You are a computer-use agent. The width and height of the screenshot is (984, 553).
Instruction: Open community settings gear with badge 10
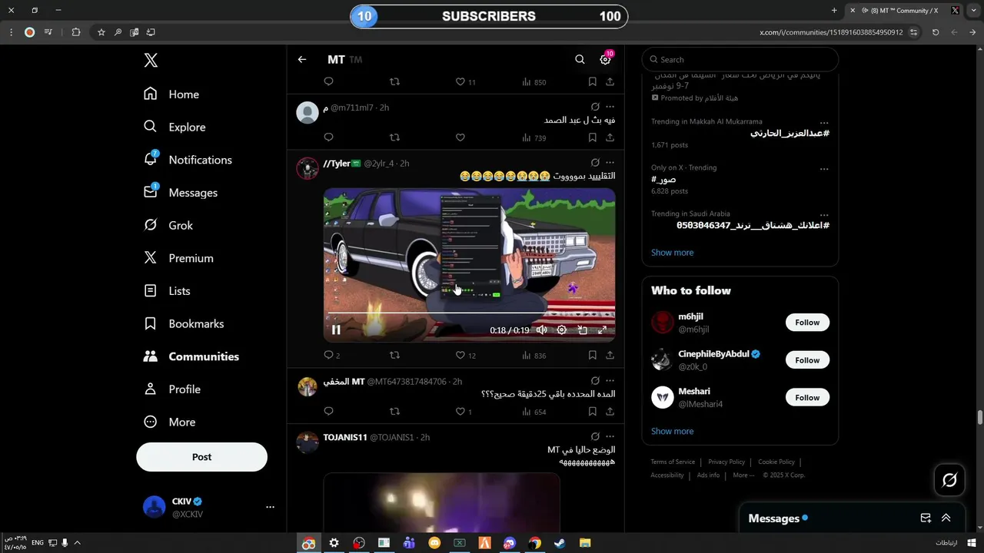coord(606,59)
